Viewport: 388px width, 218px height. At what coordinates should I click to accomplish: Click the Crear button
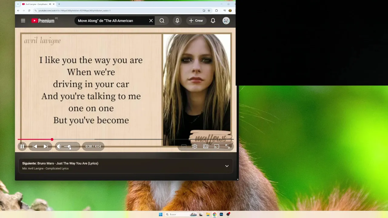196,21
